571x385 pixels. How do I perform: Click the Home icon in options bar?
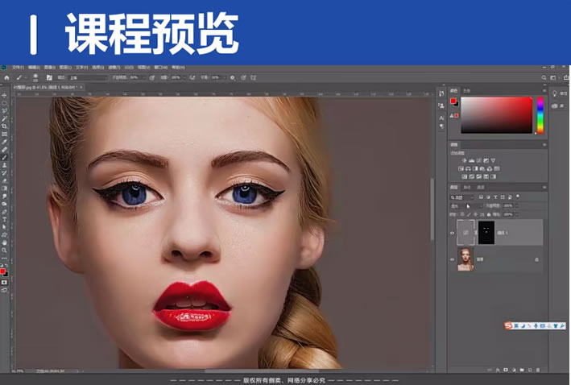pos(6,77)
